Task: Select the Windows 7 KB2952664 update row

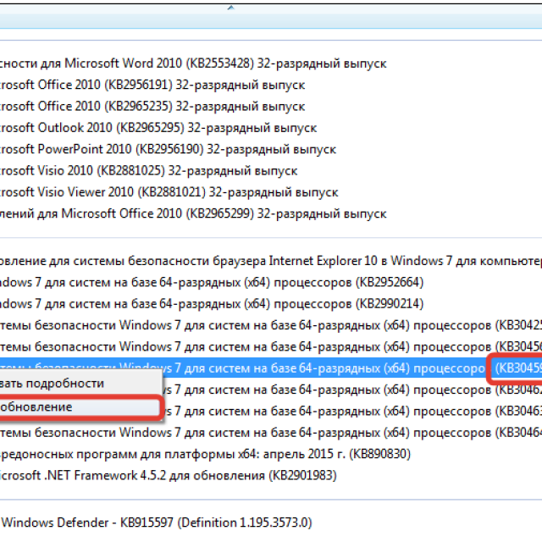Action: tap(212, 282)
